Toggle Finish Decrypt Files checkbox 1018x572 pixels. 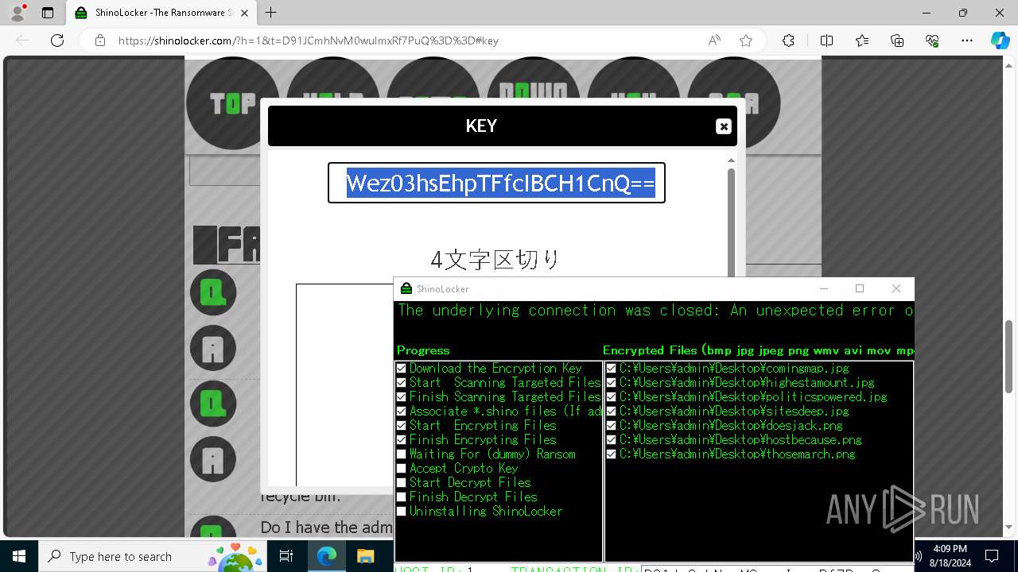[401, 497]
